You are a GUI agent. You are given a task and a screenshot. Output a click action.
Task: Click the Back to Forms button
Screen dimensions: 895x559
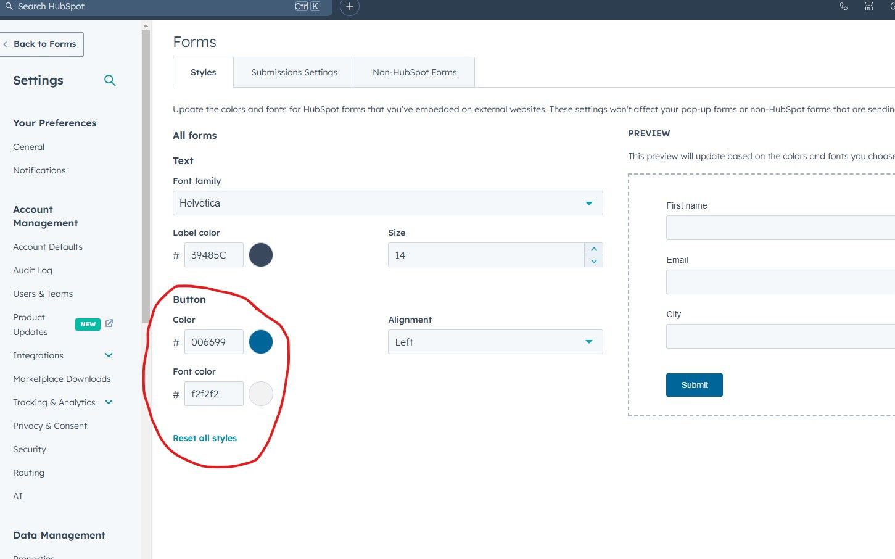point(42,44)
